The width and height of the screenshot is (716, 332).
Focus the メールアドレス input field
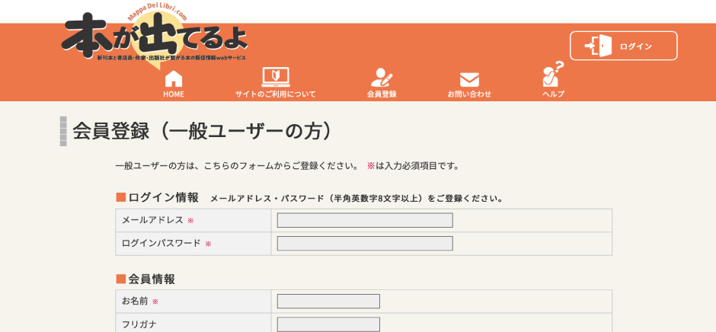[365, 220]
